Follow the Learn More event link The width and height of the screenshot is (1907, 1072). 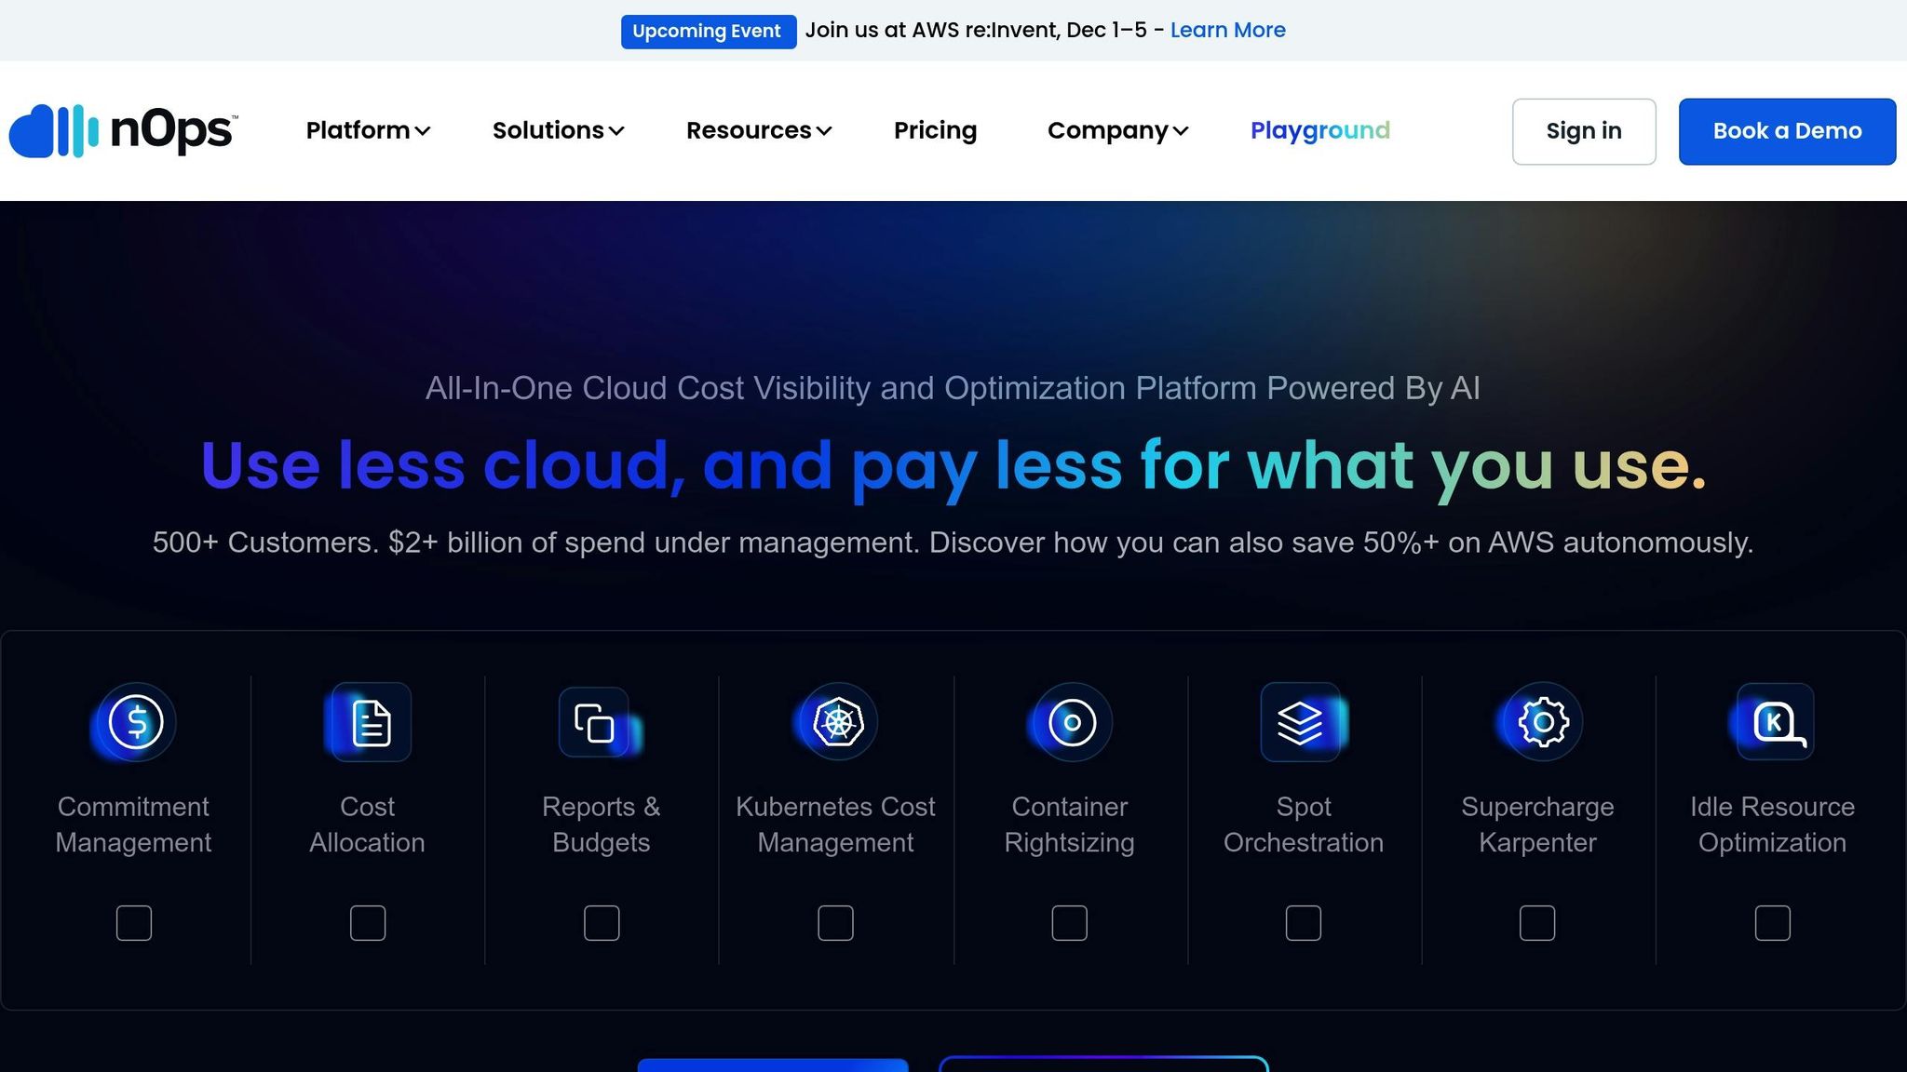pos(1227,30)
